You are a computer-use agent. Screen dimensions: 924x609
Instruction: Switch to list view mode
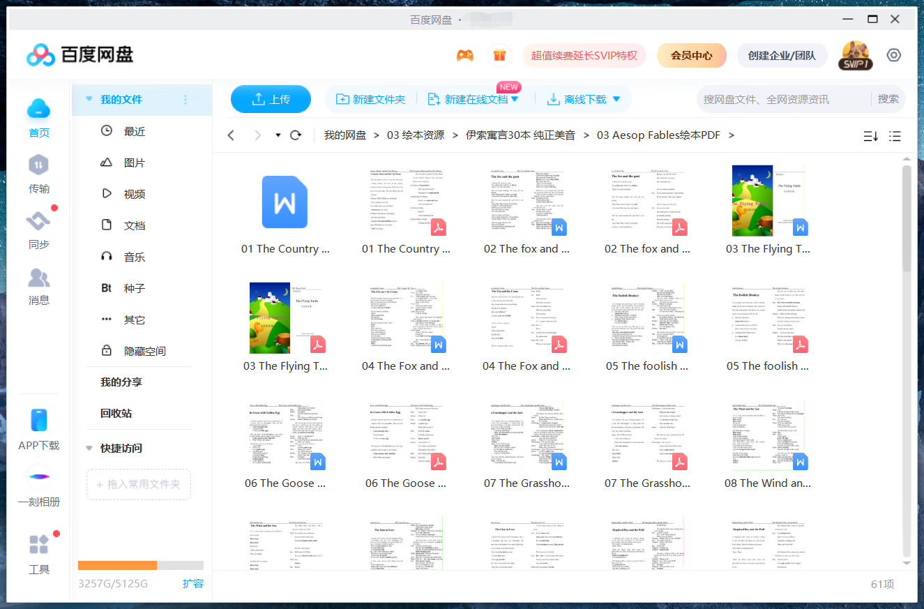[895, 136]
